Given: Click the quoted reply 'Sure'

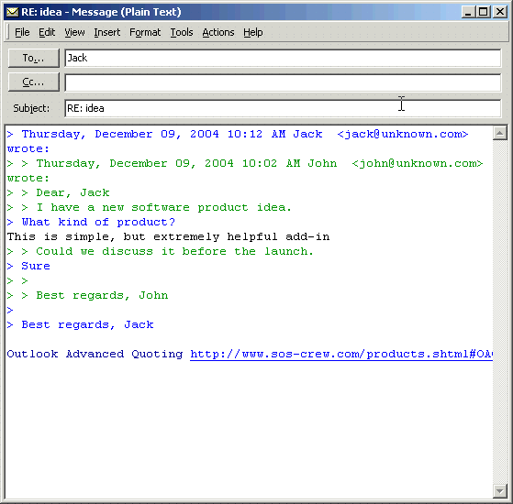Looking at the screenshot, I should point(28,267).
